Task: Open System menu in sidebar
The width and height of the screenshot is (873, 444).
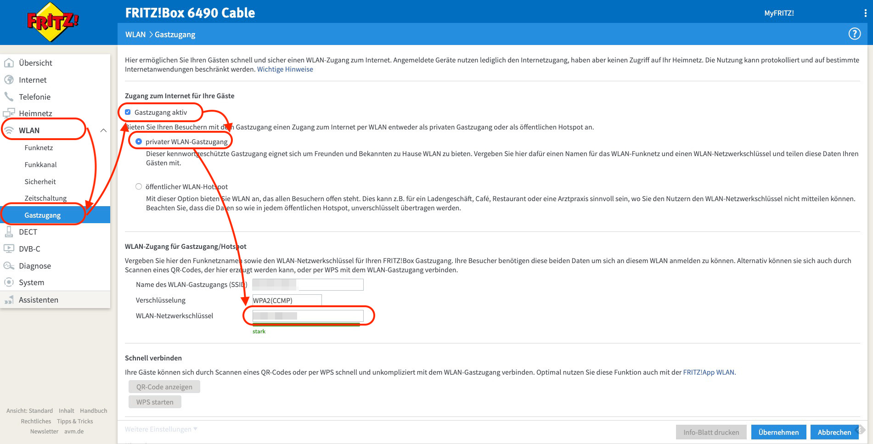Action: (x=31, y=282)
